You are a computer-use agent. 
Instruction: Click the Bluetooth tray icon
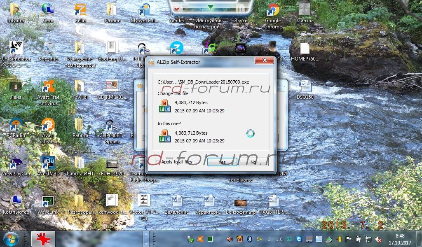coord(249,239)
